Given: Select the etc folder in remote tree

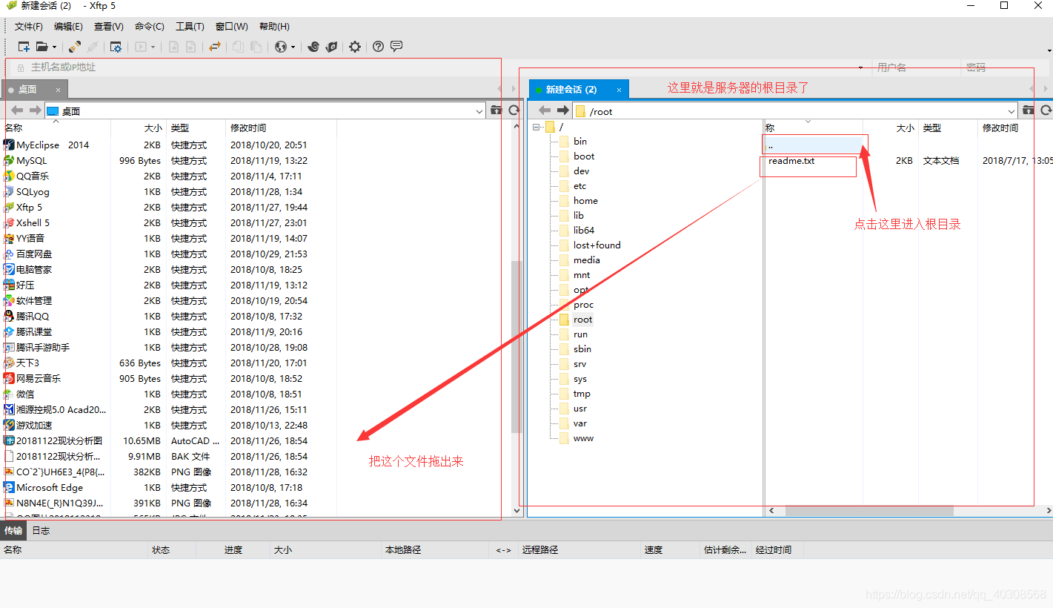Looking at the screenshot, I should [x=579, y=186].
